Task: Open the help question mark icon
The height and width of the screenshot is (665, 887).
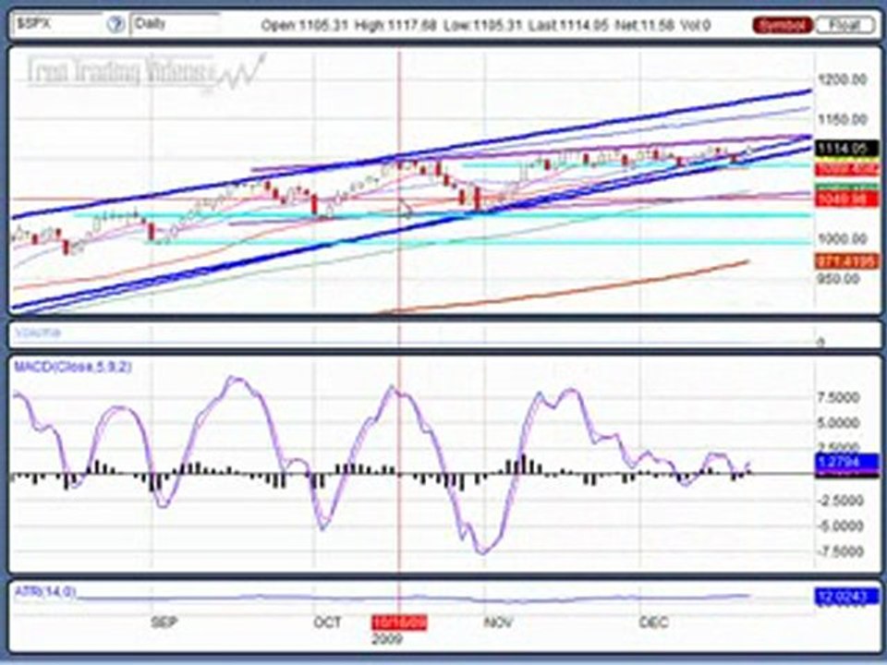Action: click(x=116, y=24)
